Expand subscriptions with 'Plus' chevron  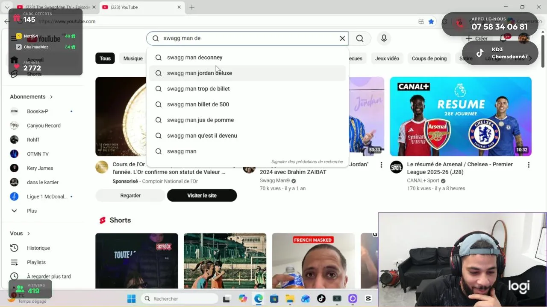pos(14,211)
